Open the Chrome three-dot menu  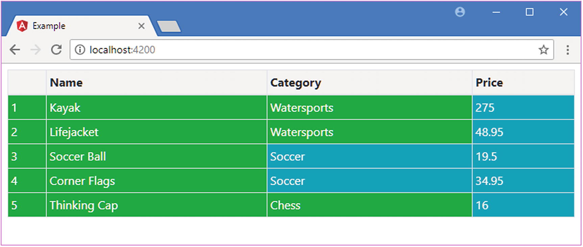[x=568, y=50]
